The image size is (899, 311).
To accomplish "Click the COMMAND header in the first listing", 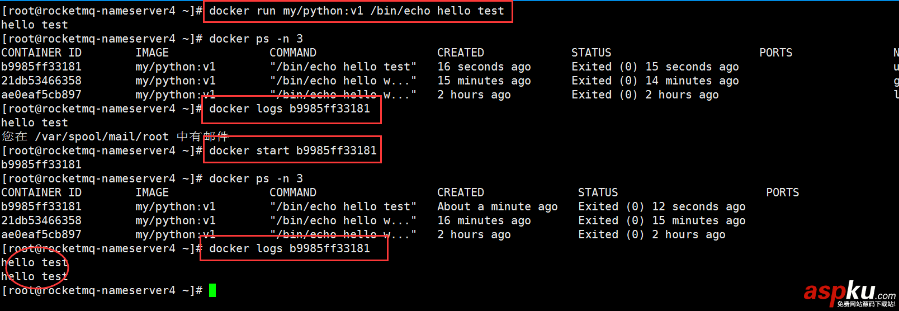I will [292, 53].
